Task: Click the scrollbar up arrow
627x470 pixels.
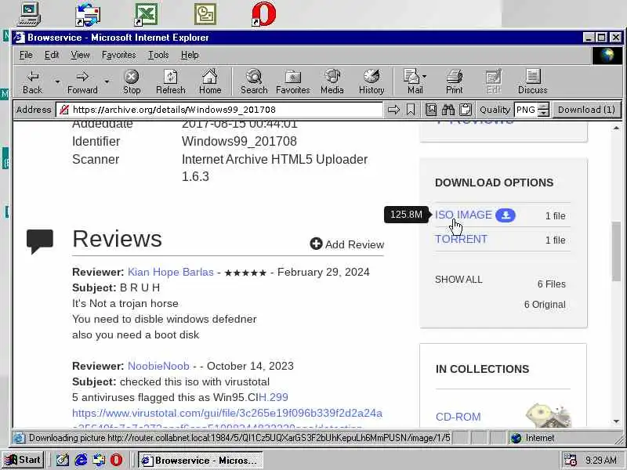Action: 616,128
